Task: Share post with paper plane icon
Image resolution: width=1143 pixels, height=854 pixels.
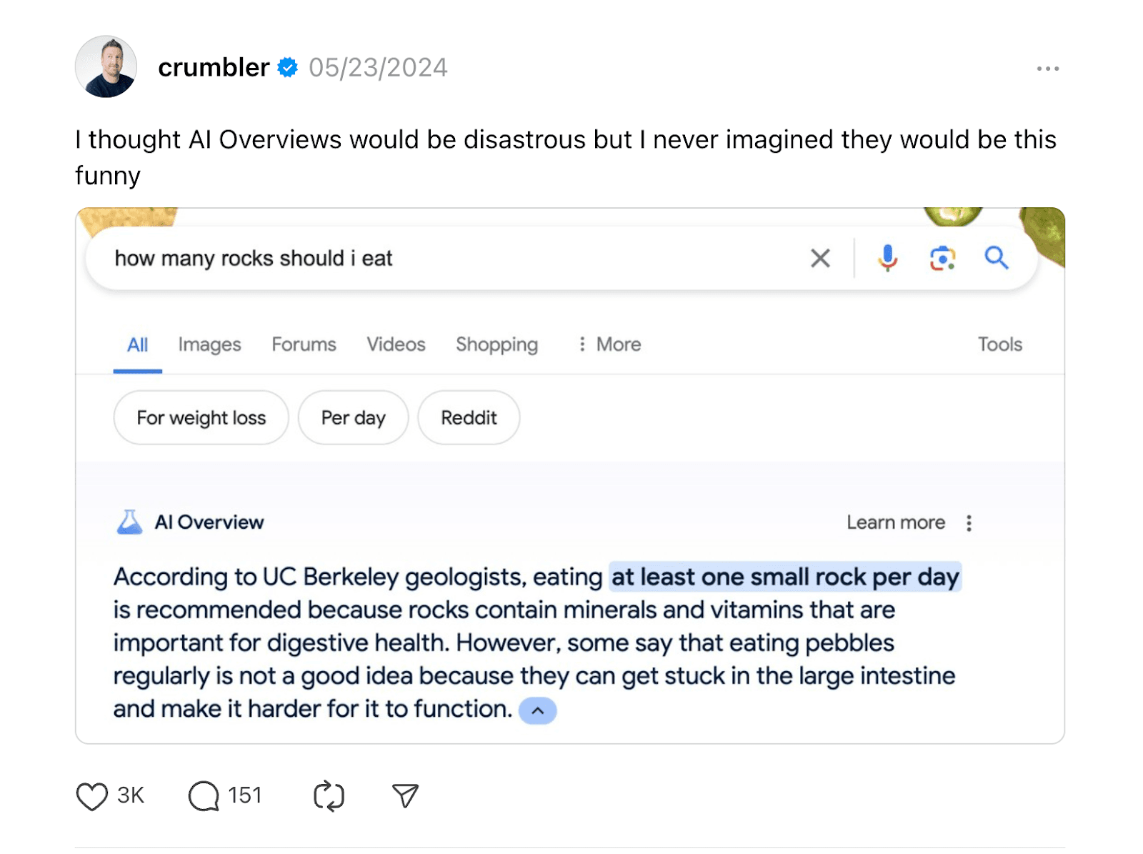Action: [405, 795]
